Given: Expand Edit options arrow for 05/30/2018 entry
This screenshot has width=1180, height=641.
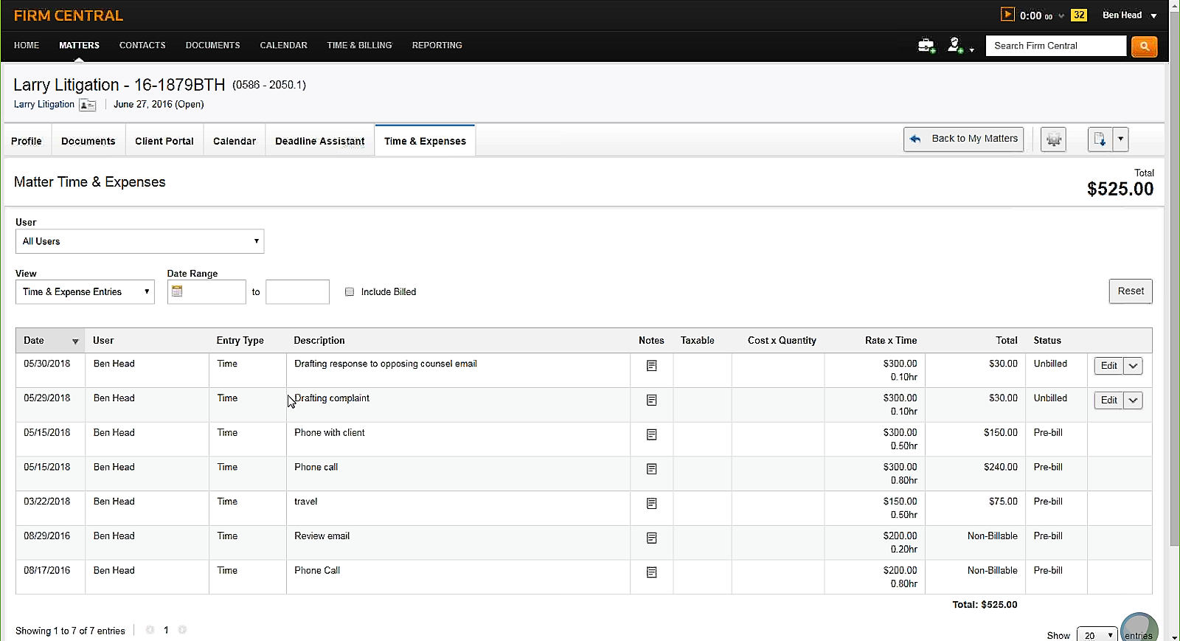Looking at the screenshot, I should 1133,366.
